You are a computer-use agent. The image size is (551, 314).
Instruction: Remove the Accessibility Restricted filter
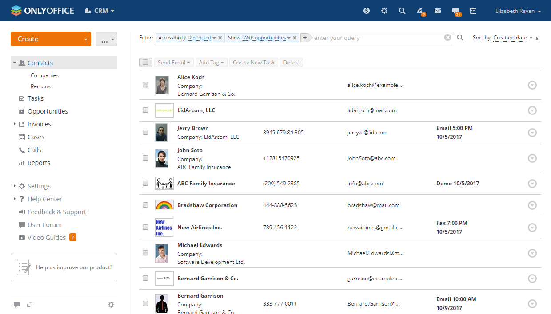[220, 38]
